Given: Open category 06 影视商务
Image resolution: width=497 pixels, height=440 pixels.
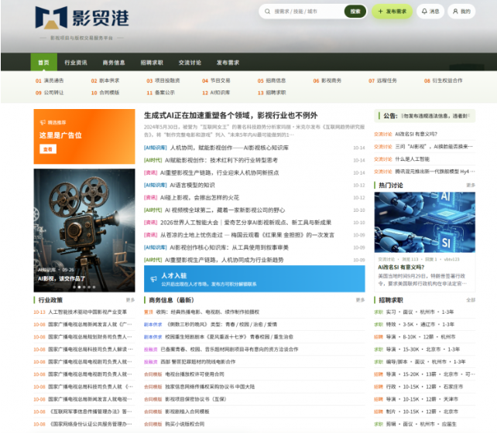Looking at the screenshot, I should pyautogui.click(x=327, y=80).
